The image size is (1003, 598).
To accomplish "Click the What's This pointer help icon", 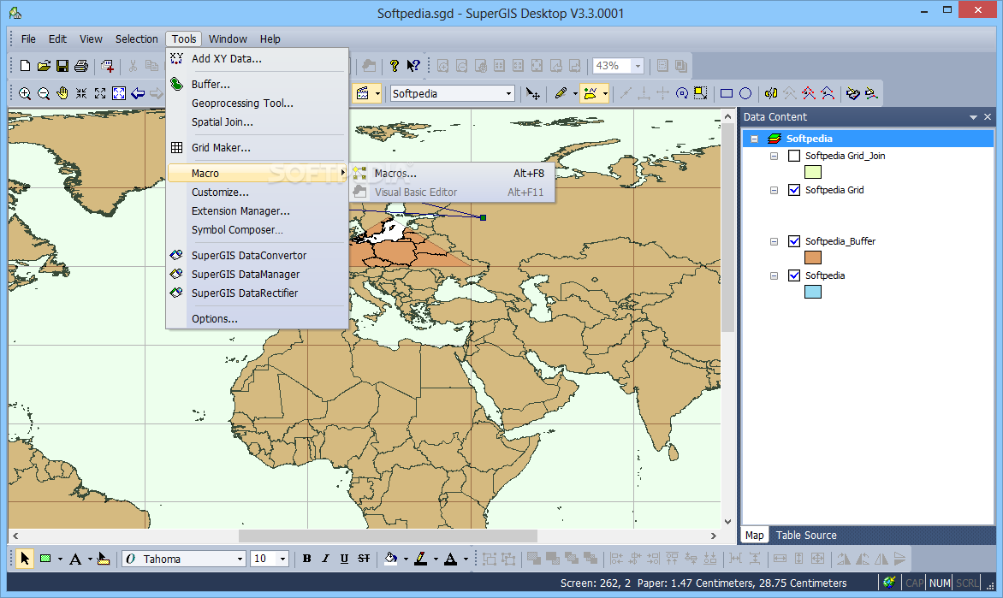I will point(413,65).
